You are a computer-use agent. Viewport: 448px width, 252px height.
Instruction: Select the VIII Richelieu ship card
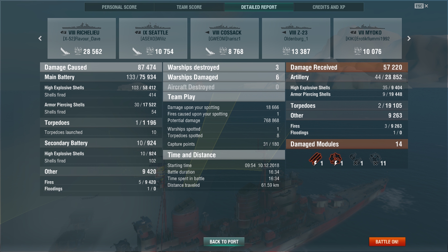[x=82, y=38]
